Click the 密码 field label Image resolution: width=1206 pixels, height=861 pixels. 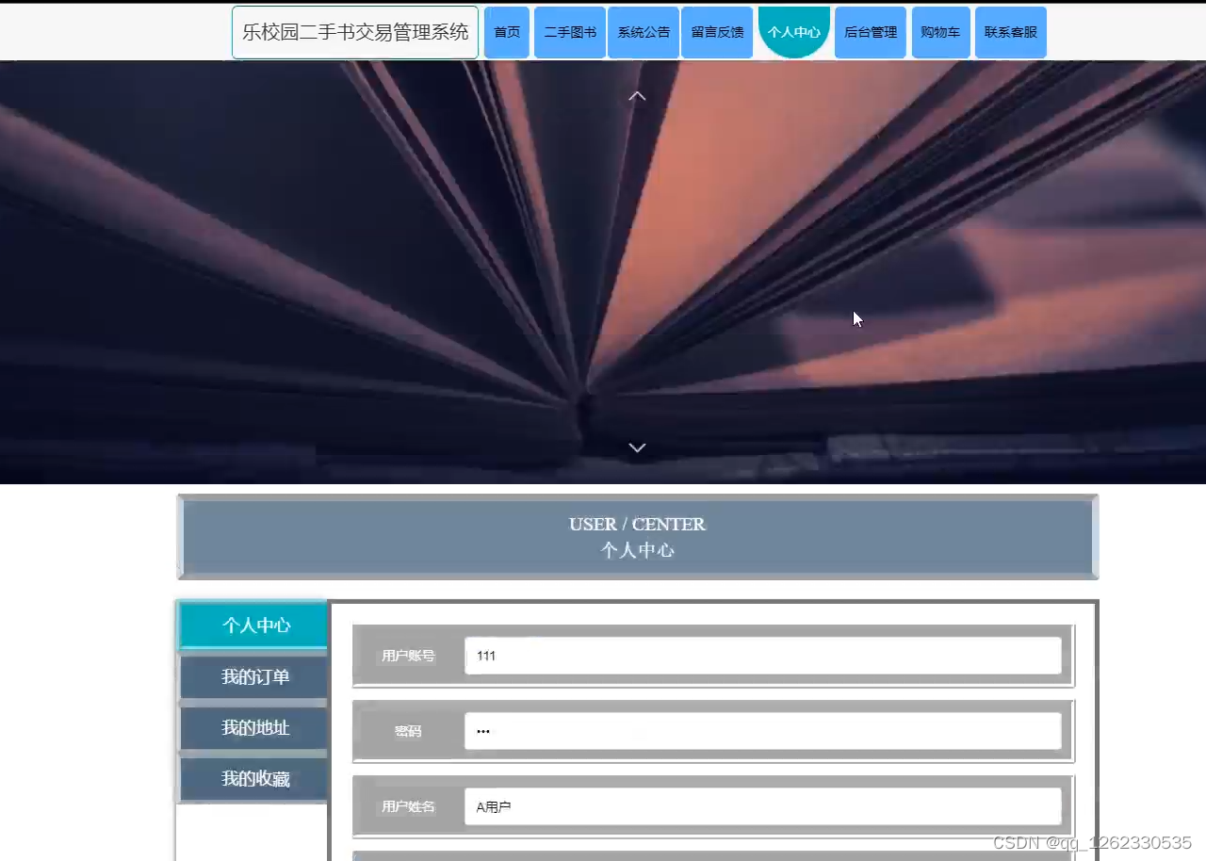(408, 731)
